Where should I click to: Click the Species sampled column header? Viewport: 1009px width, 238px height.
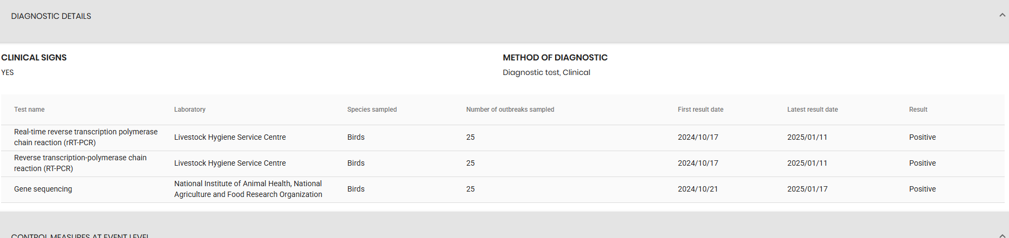(x=372, y=110)
